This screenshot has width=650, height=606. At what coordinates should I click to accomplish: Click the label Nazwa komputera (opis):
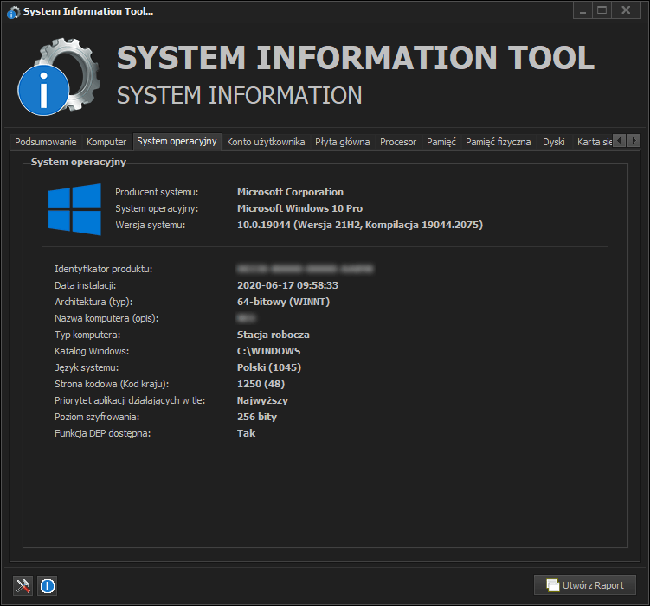[106, 318]
